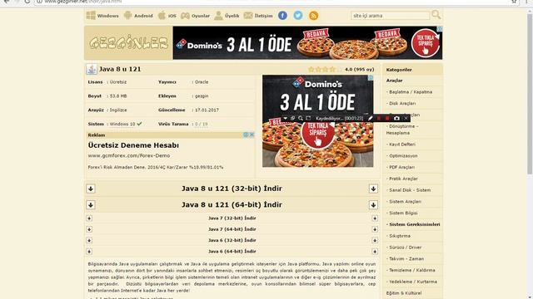Select the Kayıt Defteri category
The width and height of the screenshot is (533, 299).
[402, 145]
